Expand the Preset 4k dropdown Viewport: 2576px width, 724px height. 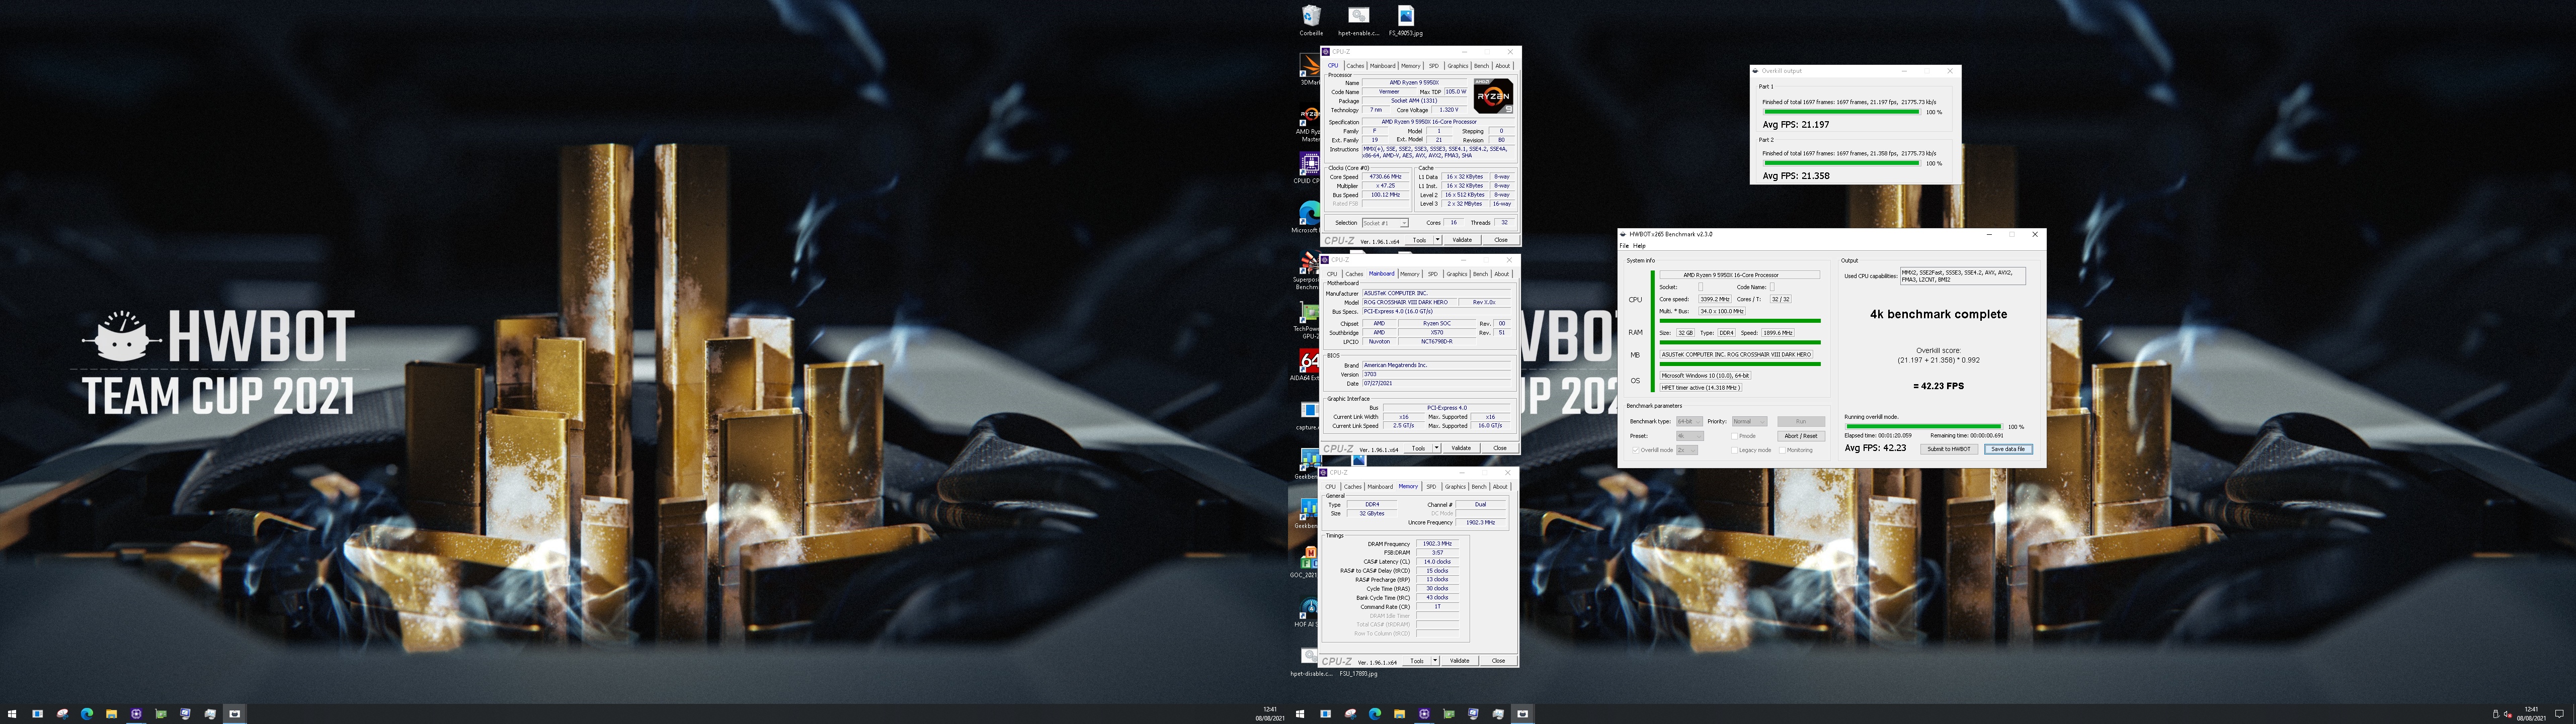pos(1689,436)
